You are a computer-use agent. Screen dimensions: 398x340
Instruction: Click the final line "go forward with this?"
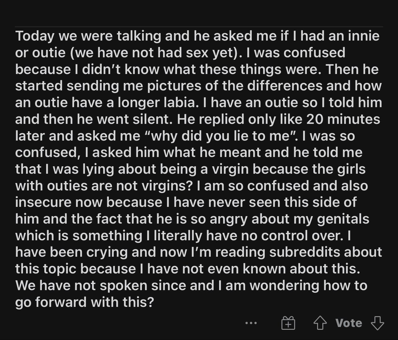tap(85, 302)
